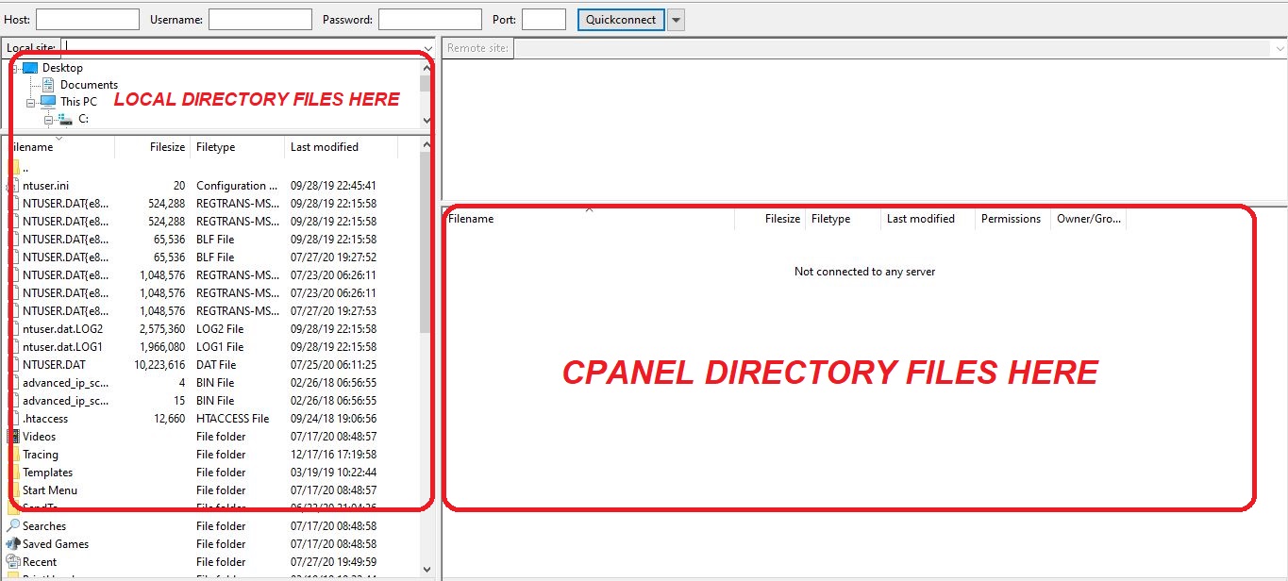Select the Videos folder name
Screen dimensions: 1288x581
click(x=39, y=437)
